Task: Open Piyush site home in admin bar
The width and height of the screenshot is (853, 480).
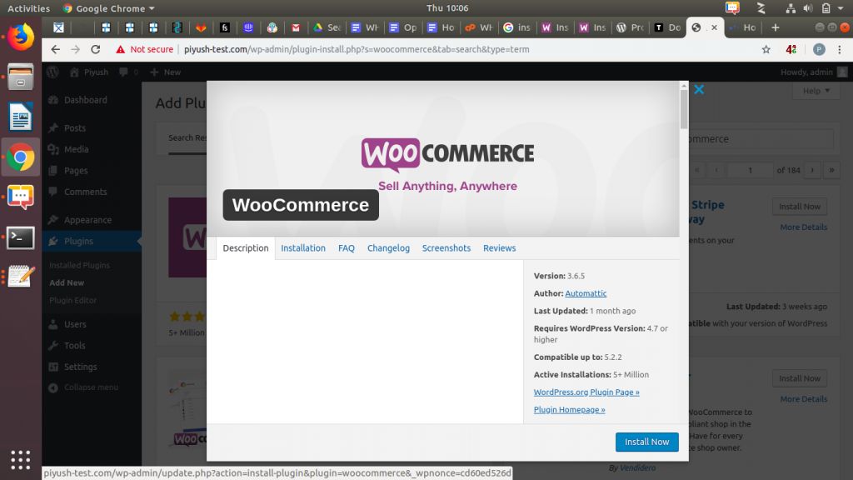Action: point(89,72)
